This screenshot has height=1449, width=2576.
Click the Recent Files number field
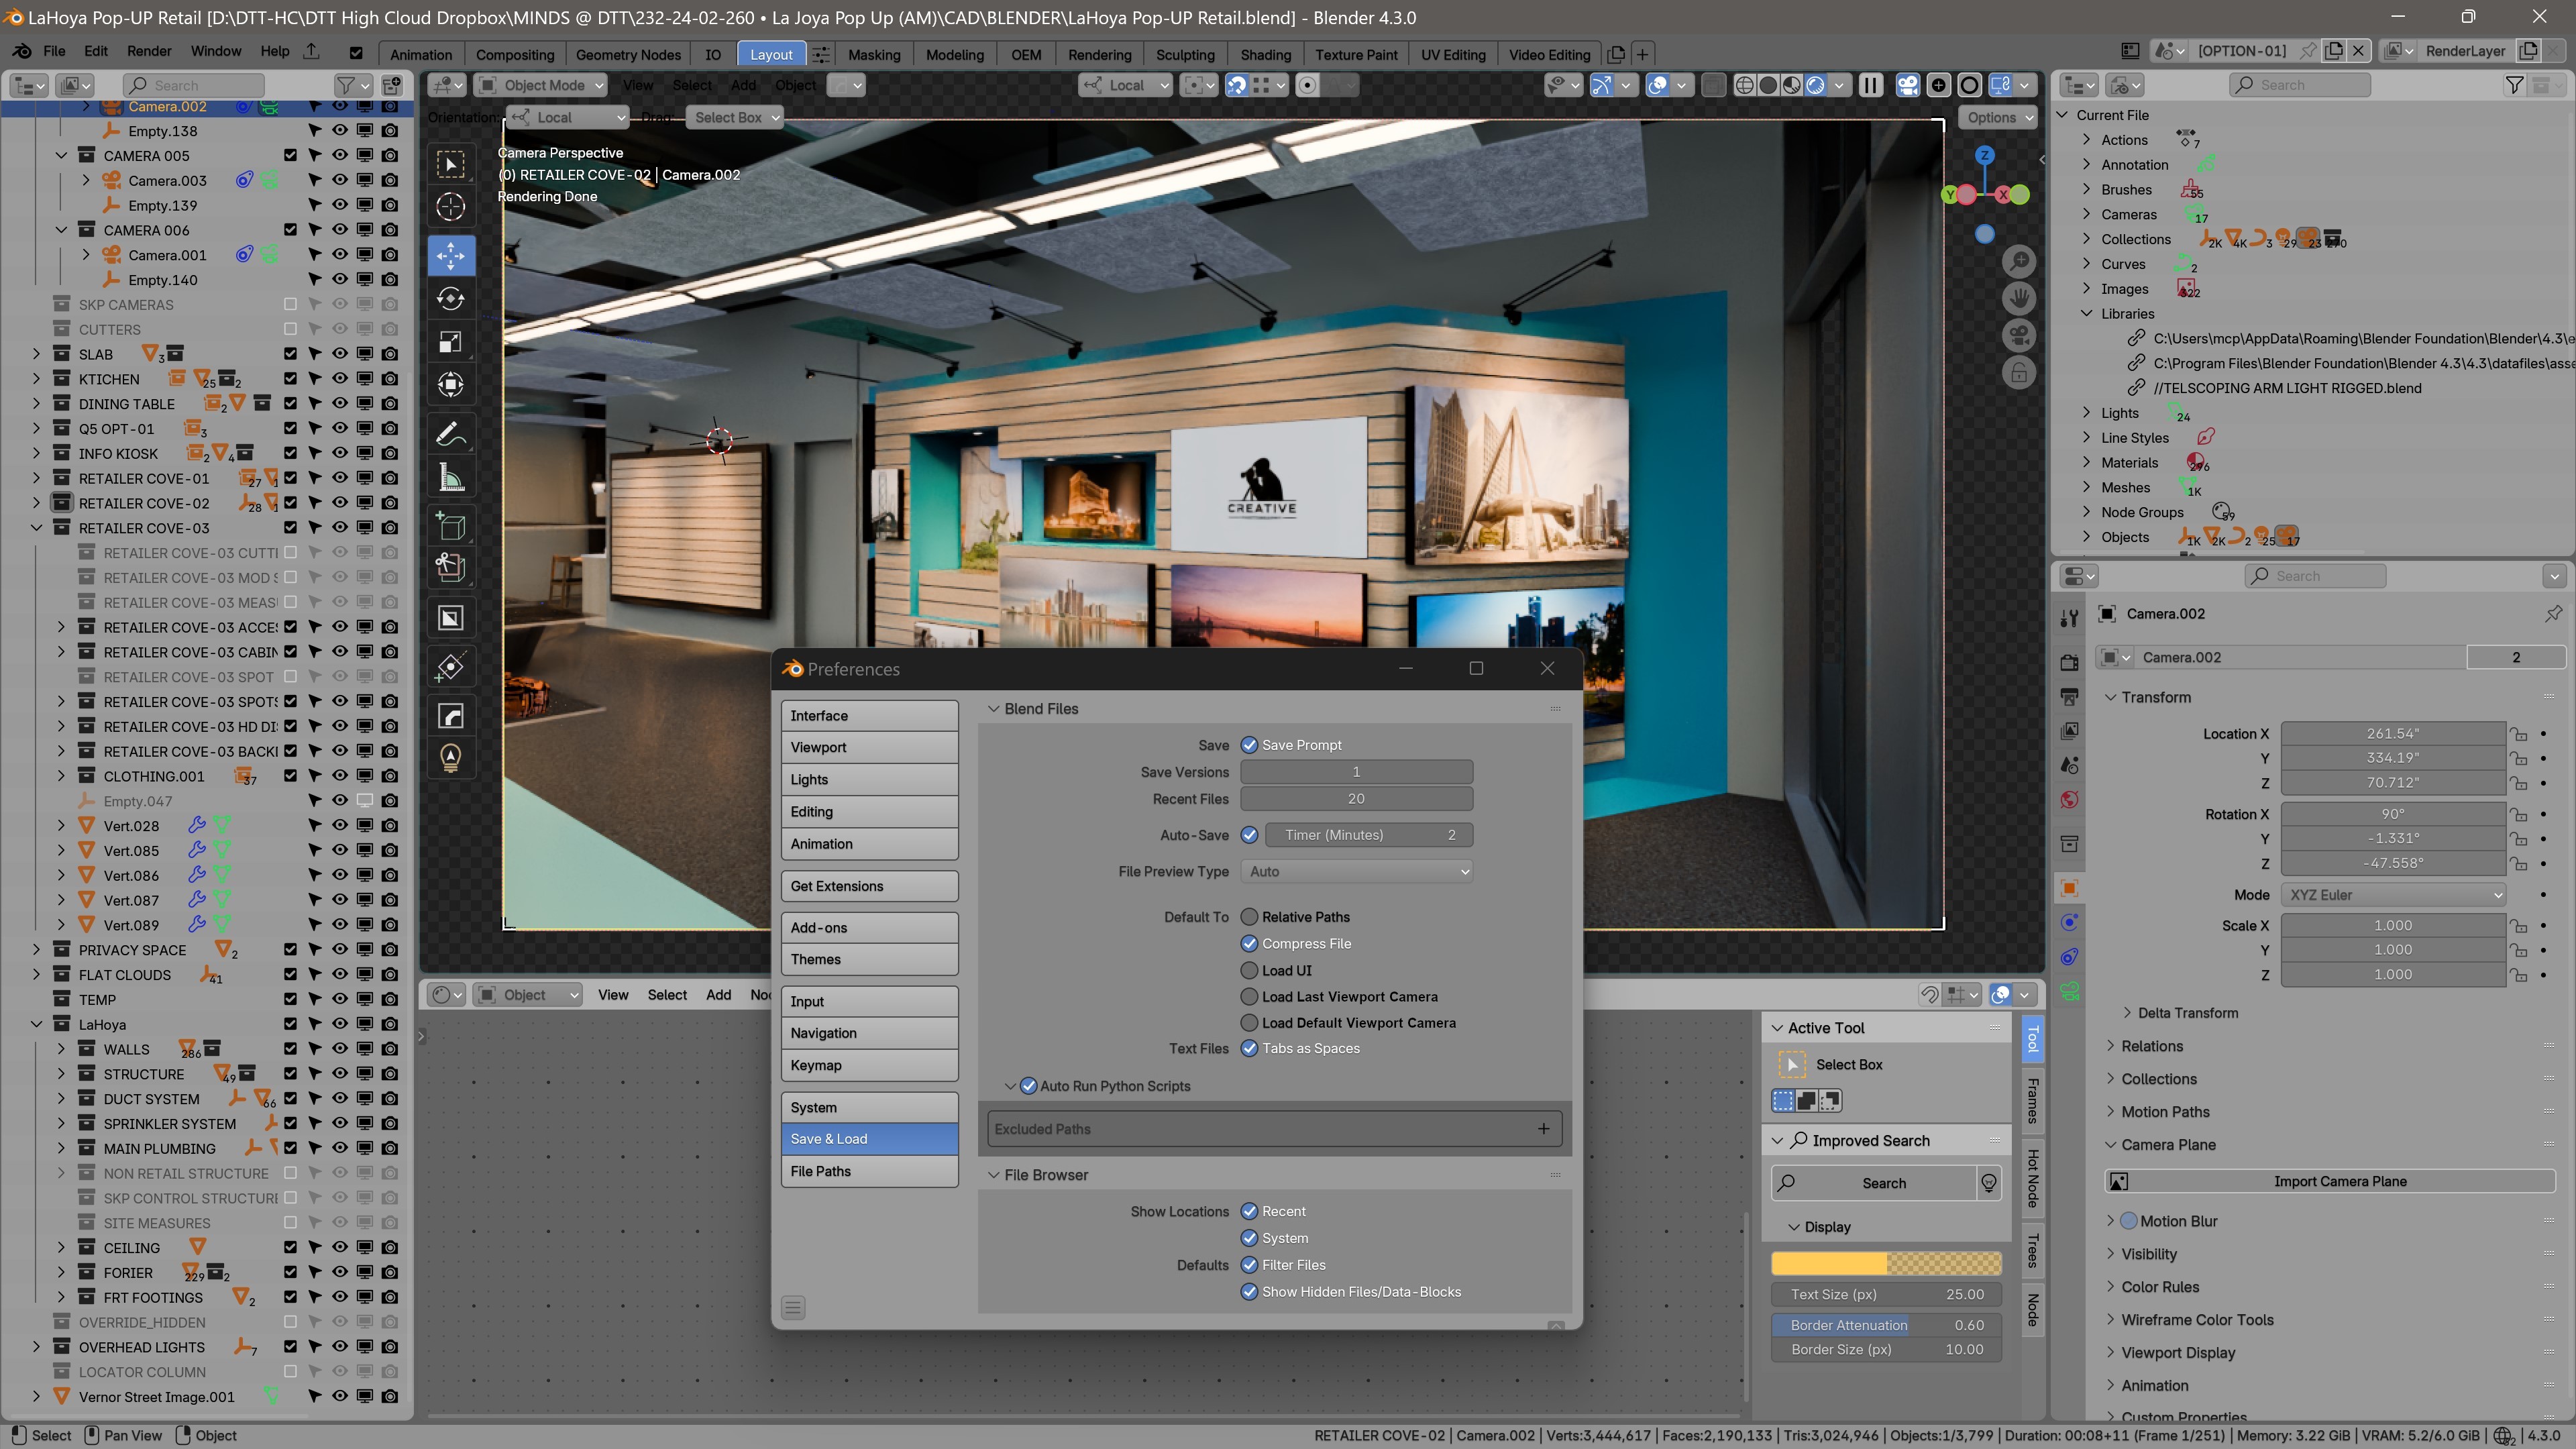point(1356,799)
